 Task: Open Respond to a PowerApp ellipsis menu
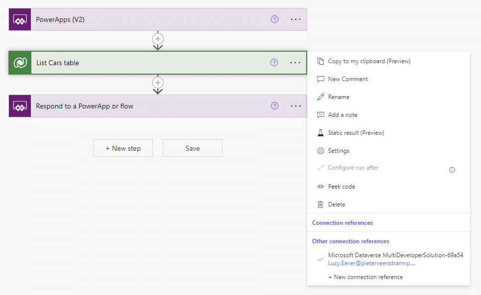coord(296,106)
